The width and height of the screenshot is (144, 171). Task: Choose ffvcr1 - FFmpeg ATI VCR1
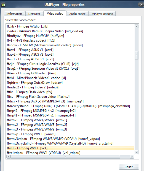click(30, 59)
